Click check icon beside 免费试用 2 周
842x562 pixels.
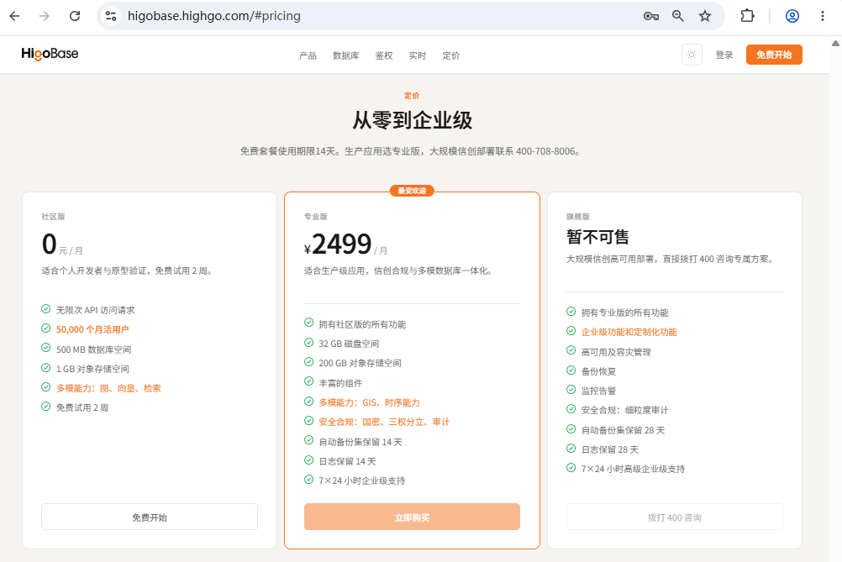tap(45, 407)
